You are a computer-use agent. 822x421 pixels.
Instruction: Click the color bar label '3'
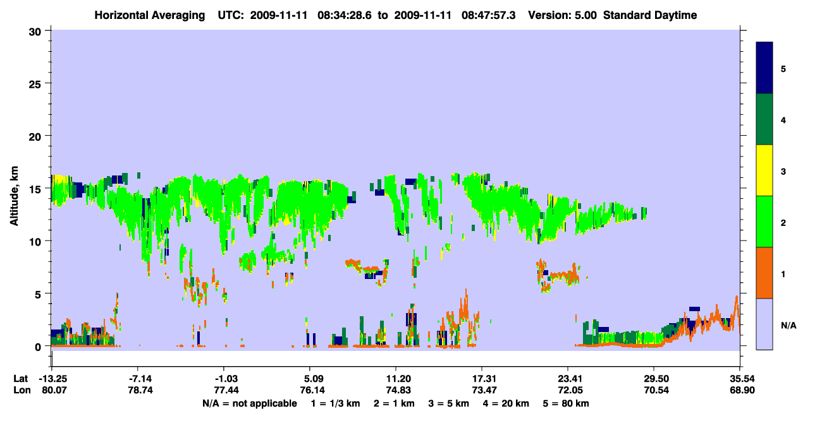pyautogui.click(x=783, y=170)
